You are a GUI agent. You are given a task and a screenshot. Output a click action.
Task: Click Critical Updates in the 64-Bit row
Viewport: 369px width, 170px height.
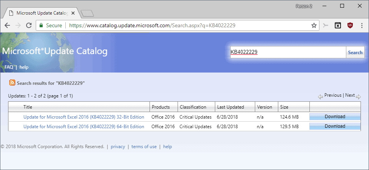(196, 127)
